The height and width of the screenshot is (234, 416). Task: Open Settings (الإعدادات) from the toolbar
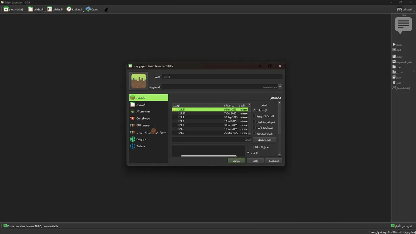click(x=55, y=9)
